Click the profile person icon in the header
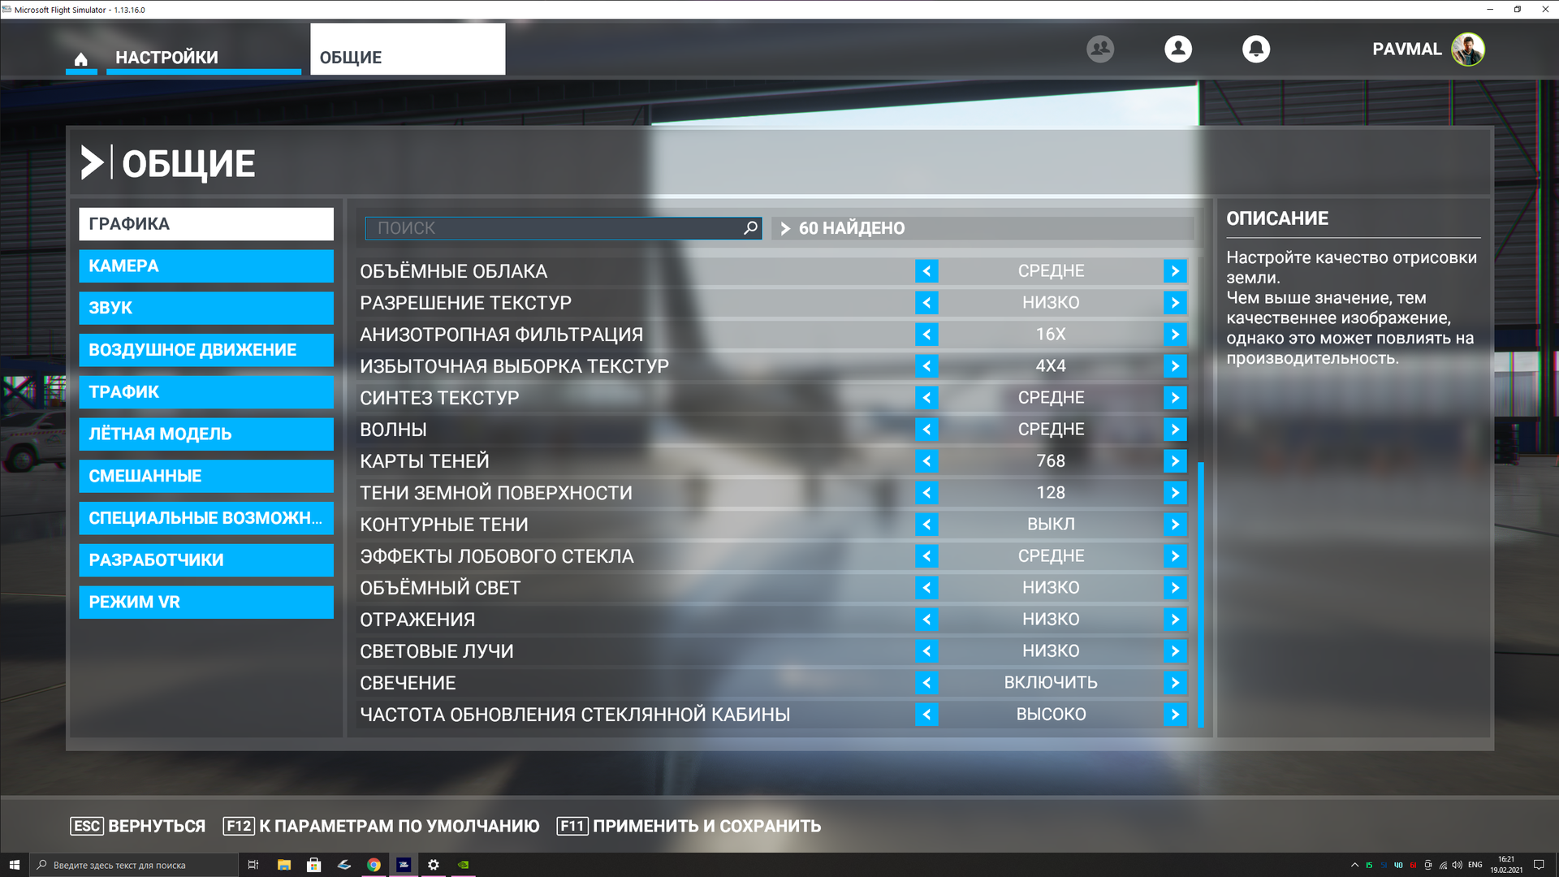The image size is (1559, 877). pyautogui.click(x=1178, y=49)
